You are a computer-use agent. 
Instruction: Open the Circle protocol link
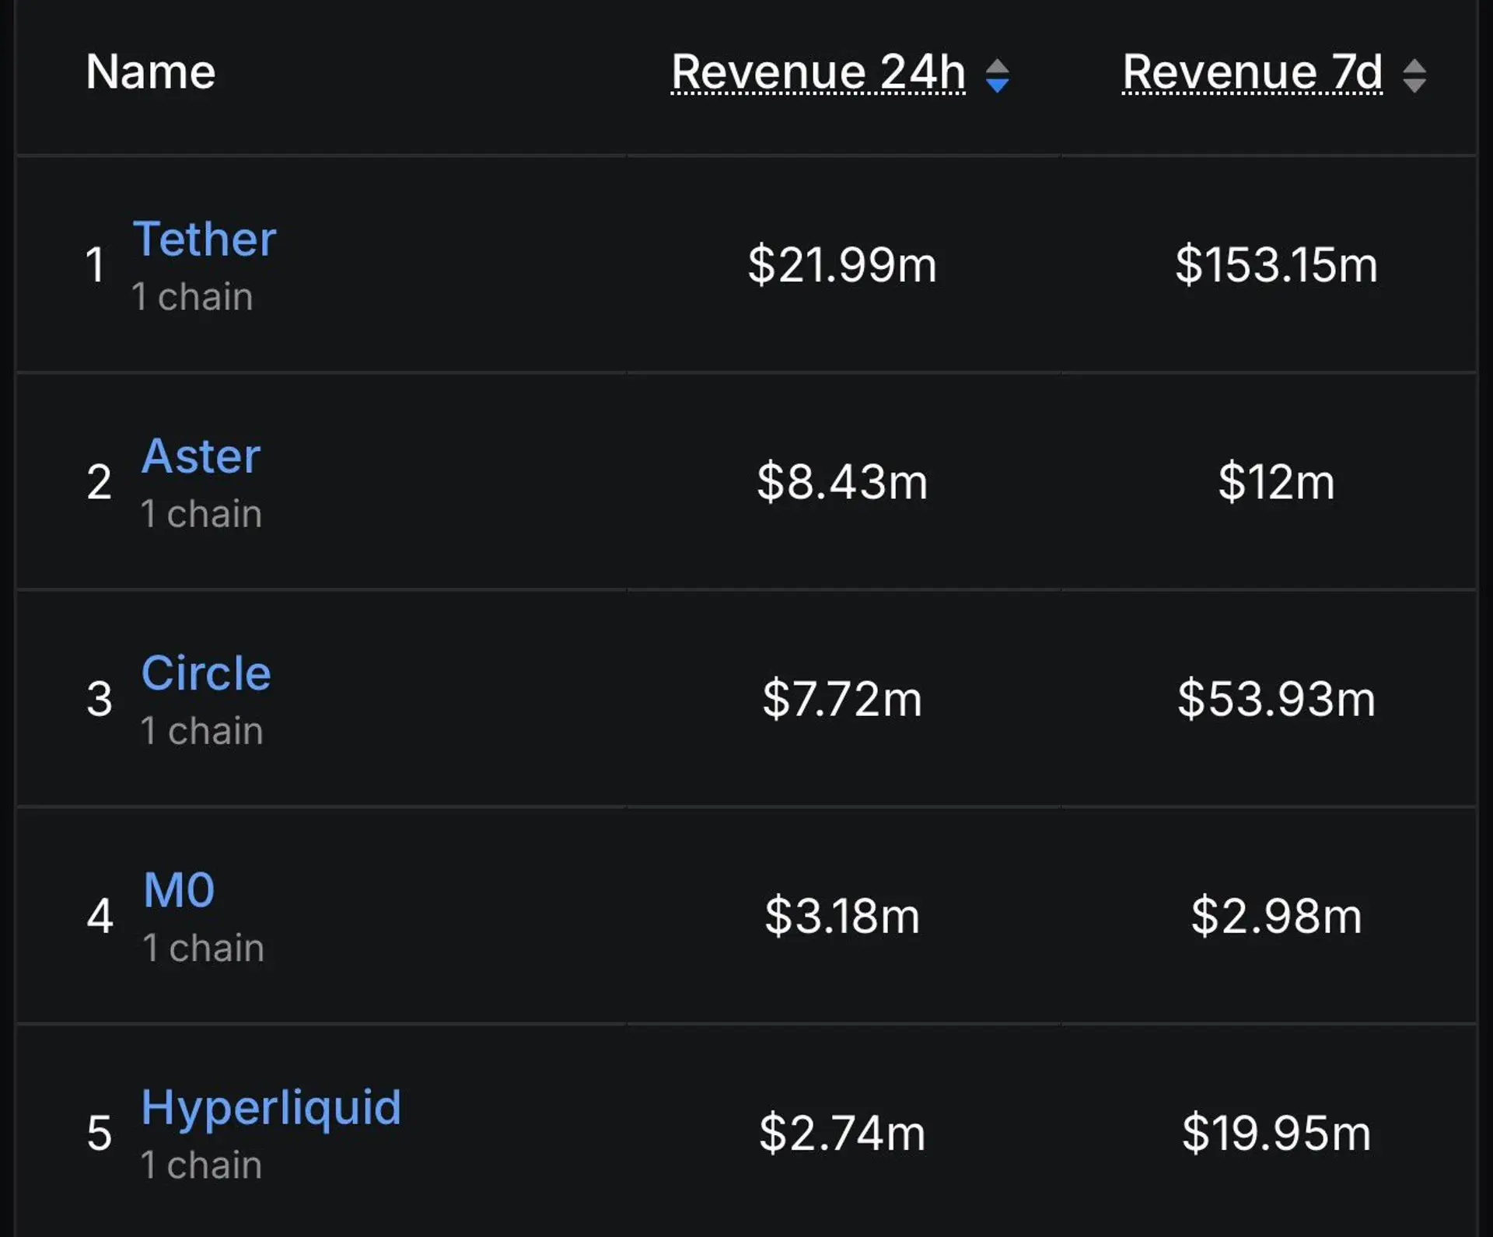click(x=206, y=673)
